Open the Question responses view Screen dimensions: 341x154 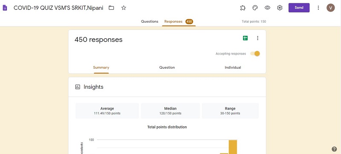pos(167,67)
